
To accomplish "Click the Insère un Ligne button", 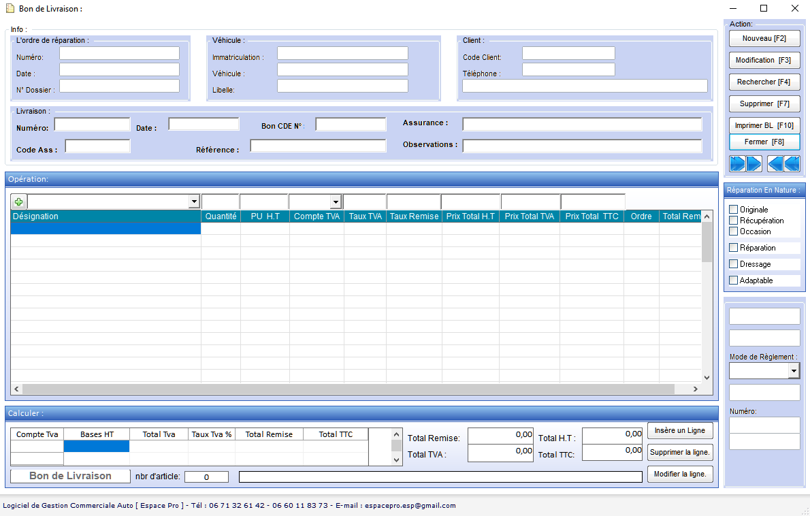I will [680, 430].
